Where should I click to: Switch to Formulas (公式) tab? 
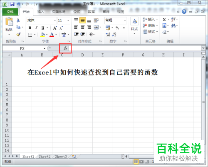tap(77, 12)
